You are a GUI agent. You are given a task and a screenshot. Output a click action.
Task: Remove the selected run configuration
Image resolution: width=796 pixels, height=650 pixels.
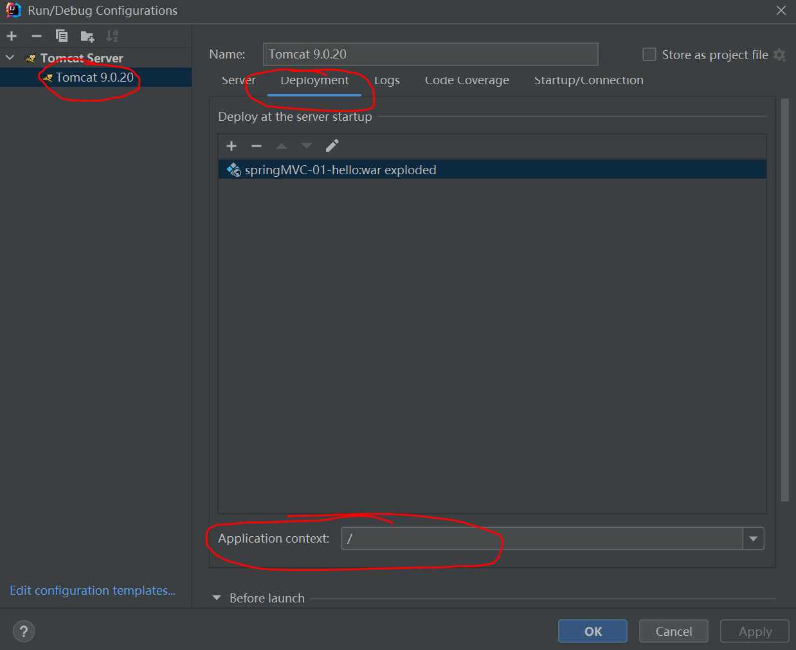[37, 36]
